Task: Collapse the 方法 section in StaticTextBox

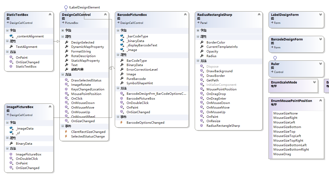Action: (7, 52)
